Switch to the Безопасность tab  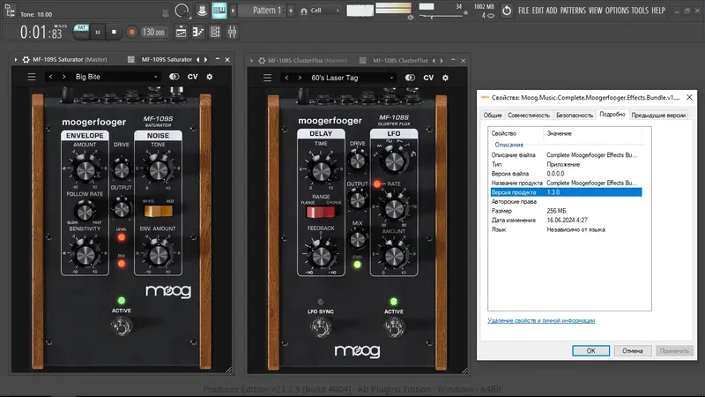point(575,116)
